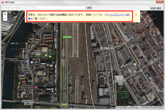165x110 pixels.
Task: Click the Minatogaoka Futo Park label
Action: click(x=123, y=94)
